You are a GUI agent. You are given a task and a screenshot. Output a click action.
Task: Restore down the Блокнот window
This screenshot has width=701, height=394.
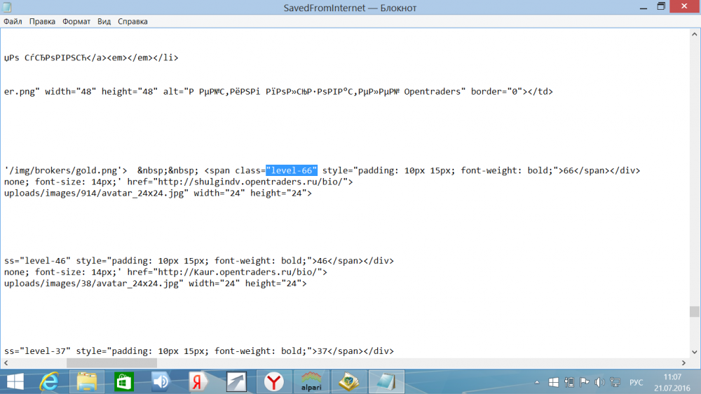click(661, 7)
